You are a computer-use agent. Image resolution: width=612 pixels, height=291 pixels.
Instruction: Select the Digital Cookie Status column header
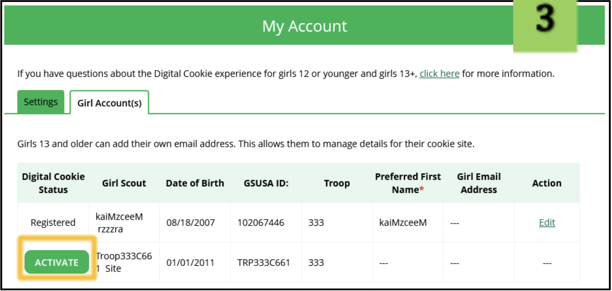(x=53, y=183)
